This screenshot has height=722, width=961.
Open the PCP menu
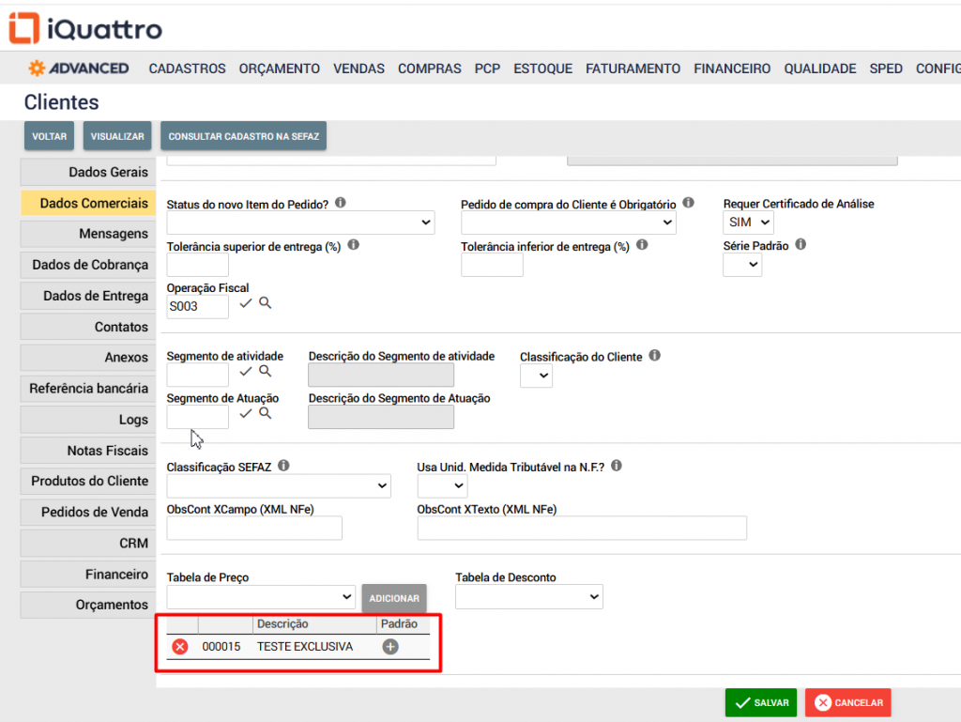tap(487, 69)
